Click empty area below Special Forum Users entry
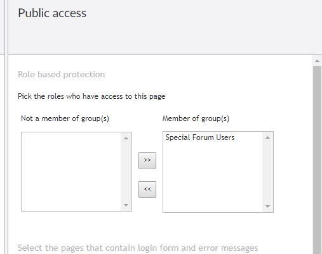Screen dimensions: 322x254 213,177
